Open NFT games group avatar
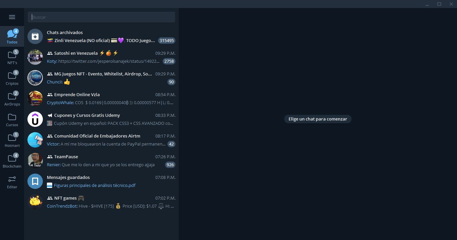This screenshot has height=240, width=457. (35, 202)
